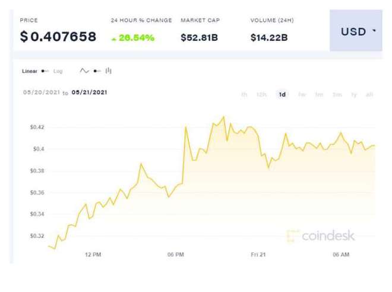Click the CoinDesk watermark logo
392x292 pixels.
click(x=320, y=236)
